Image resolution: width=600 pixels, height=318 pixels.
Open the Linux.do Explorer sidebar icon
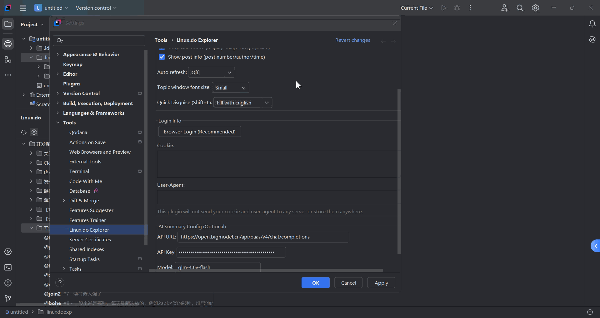8,44
